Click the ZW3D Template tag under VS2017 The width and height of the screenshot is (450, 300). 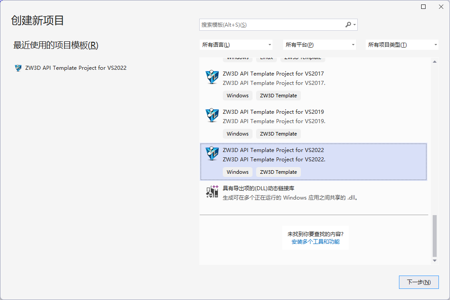click(278, 96)
